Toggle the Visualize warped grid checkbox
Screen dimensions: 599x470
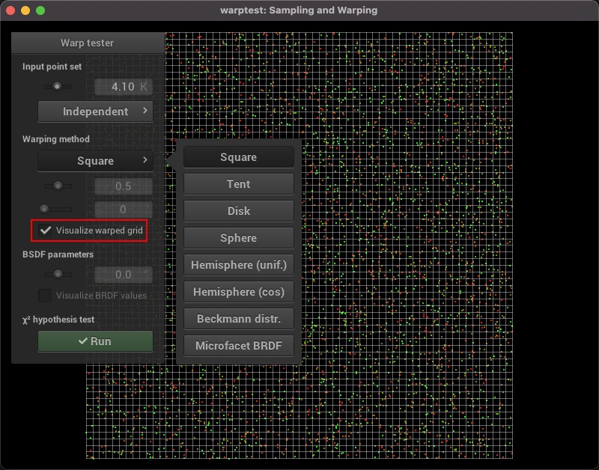46,231
